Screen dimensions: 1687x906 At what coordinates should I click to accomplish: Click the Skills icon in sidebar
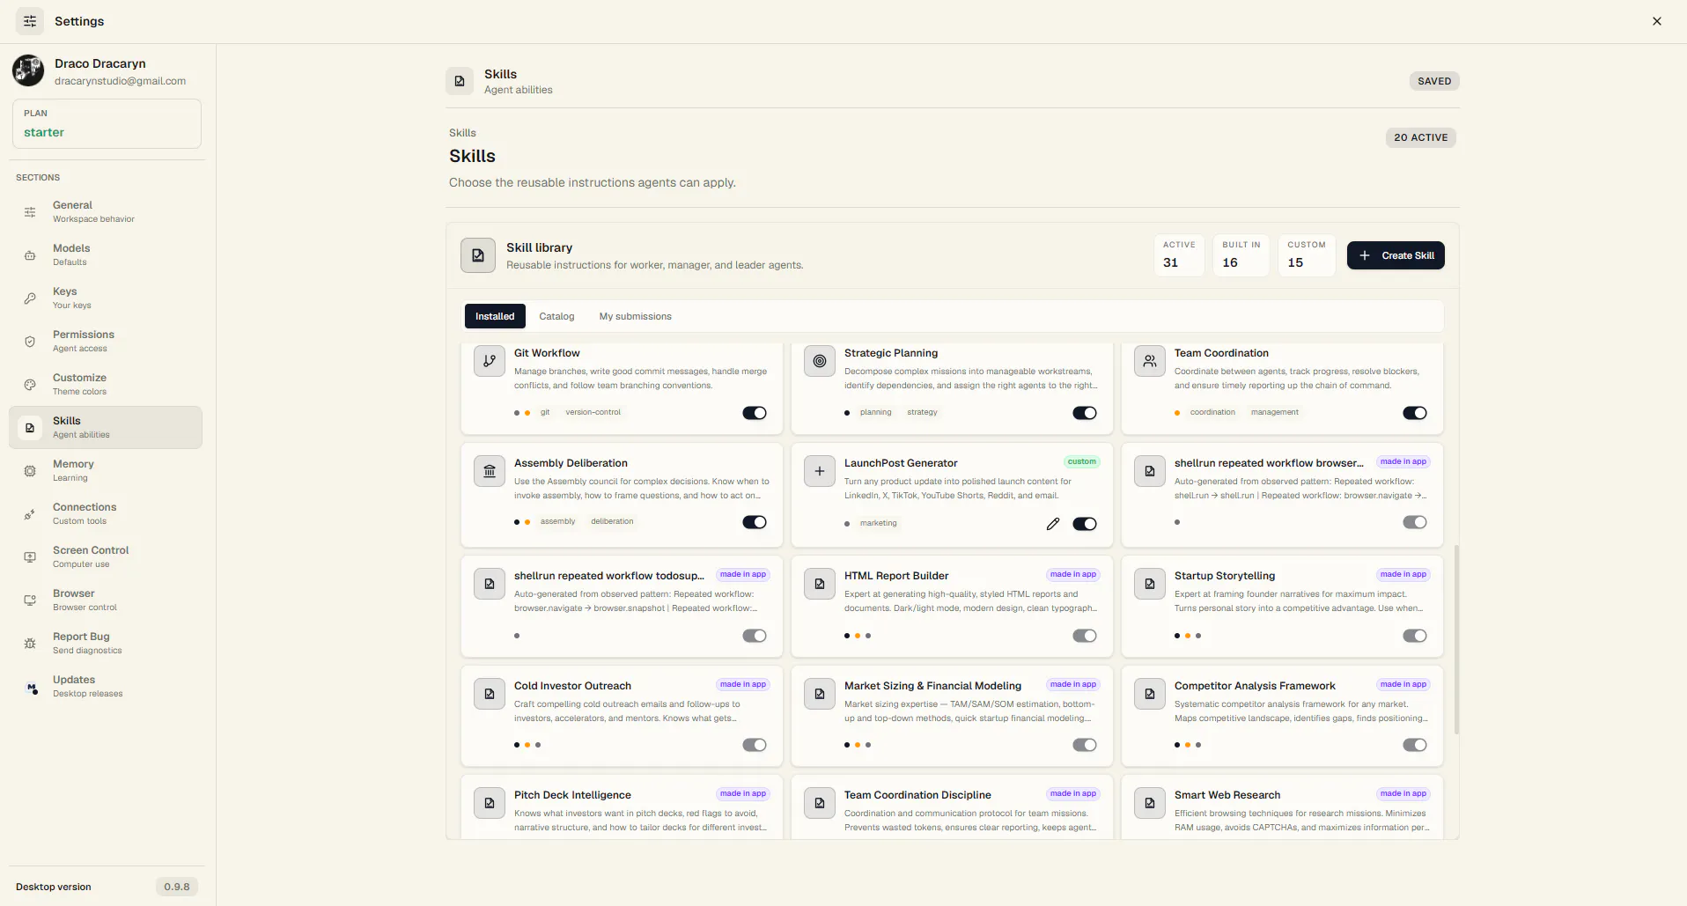pyautogui.click(x=30, y=428)
